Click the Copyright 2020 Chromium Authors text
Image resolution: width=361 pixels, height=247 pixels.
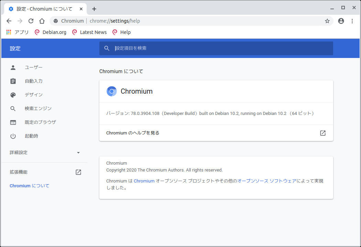point(164,170)
